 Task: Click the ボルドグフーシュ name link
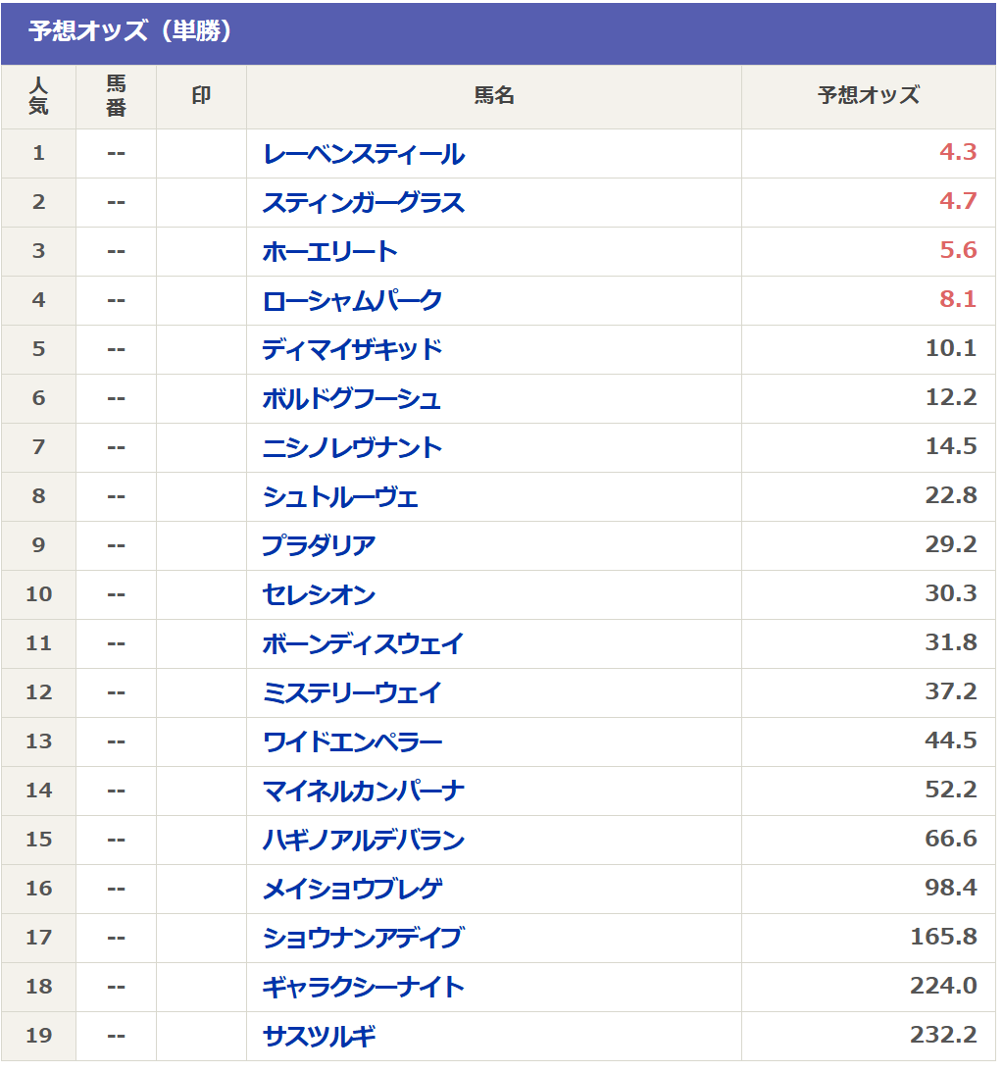(x=351, y=399)
